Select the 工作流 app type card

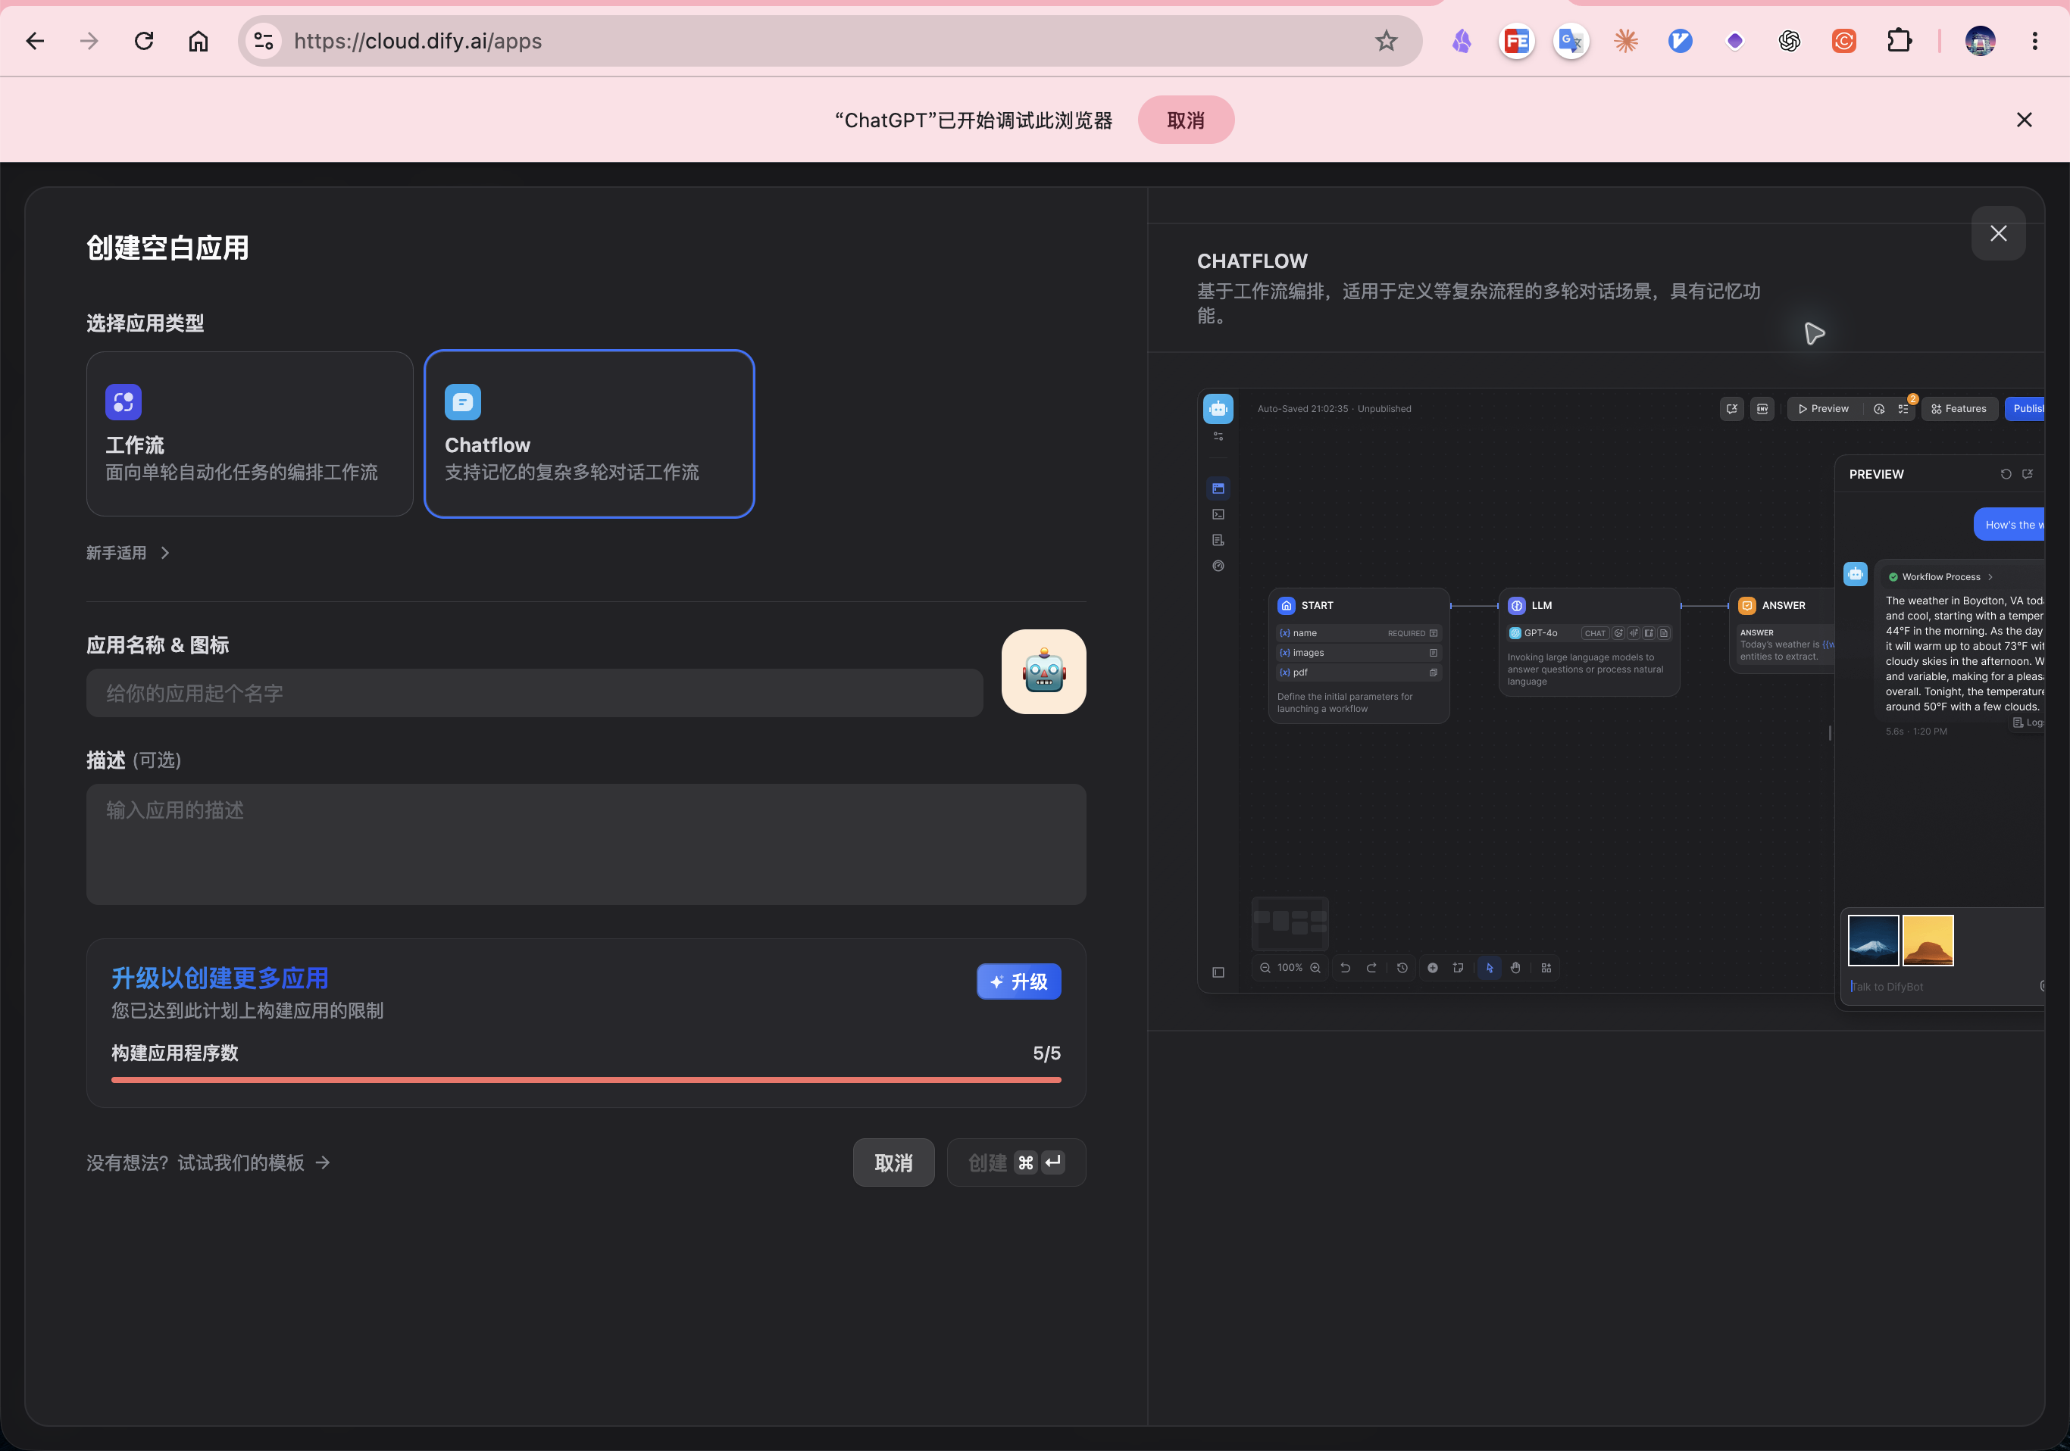[250, 433]
